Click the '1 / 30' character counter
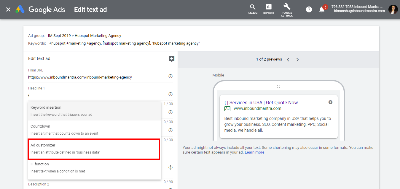This screenshot has height=189, width=400. pyautogui.click(x=168, y=104)
